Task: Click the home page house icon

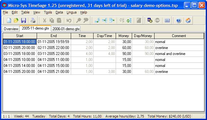Action: point(188,20)
